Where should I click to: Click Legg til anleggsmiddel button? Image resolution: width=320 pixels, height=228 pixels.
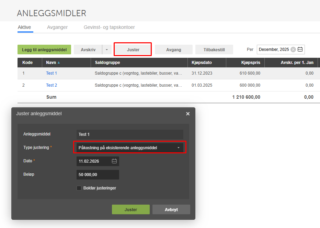pyautogui.click(x=44, y=50)
